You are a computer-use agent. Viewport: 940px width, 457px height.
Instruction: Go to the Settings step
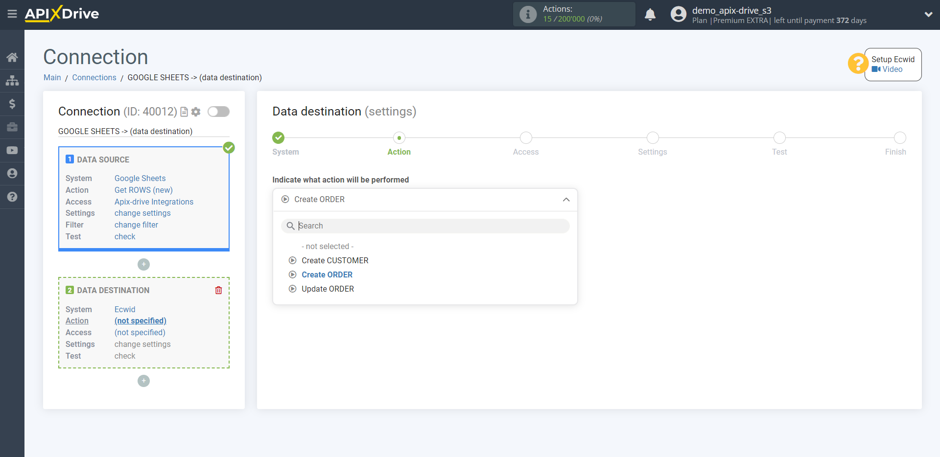coord(653,137)
